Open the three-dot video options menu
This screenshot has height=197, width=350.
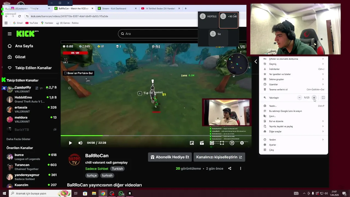coord(241,169)
